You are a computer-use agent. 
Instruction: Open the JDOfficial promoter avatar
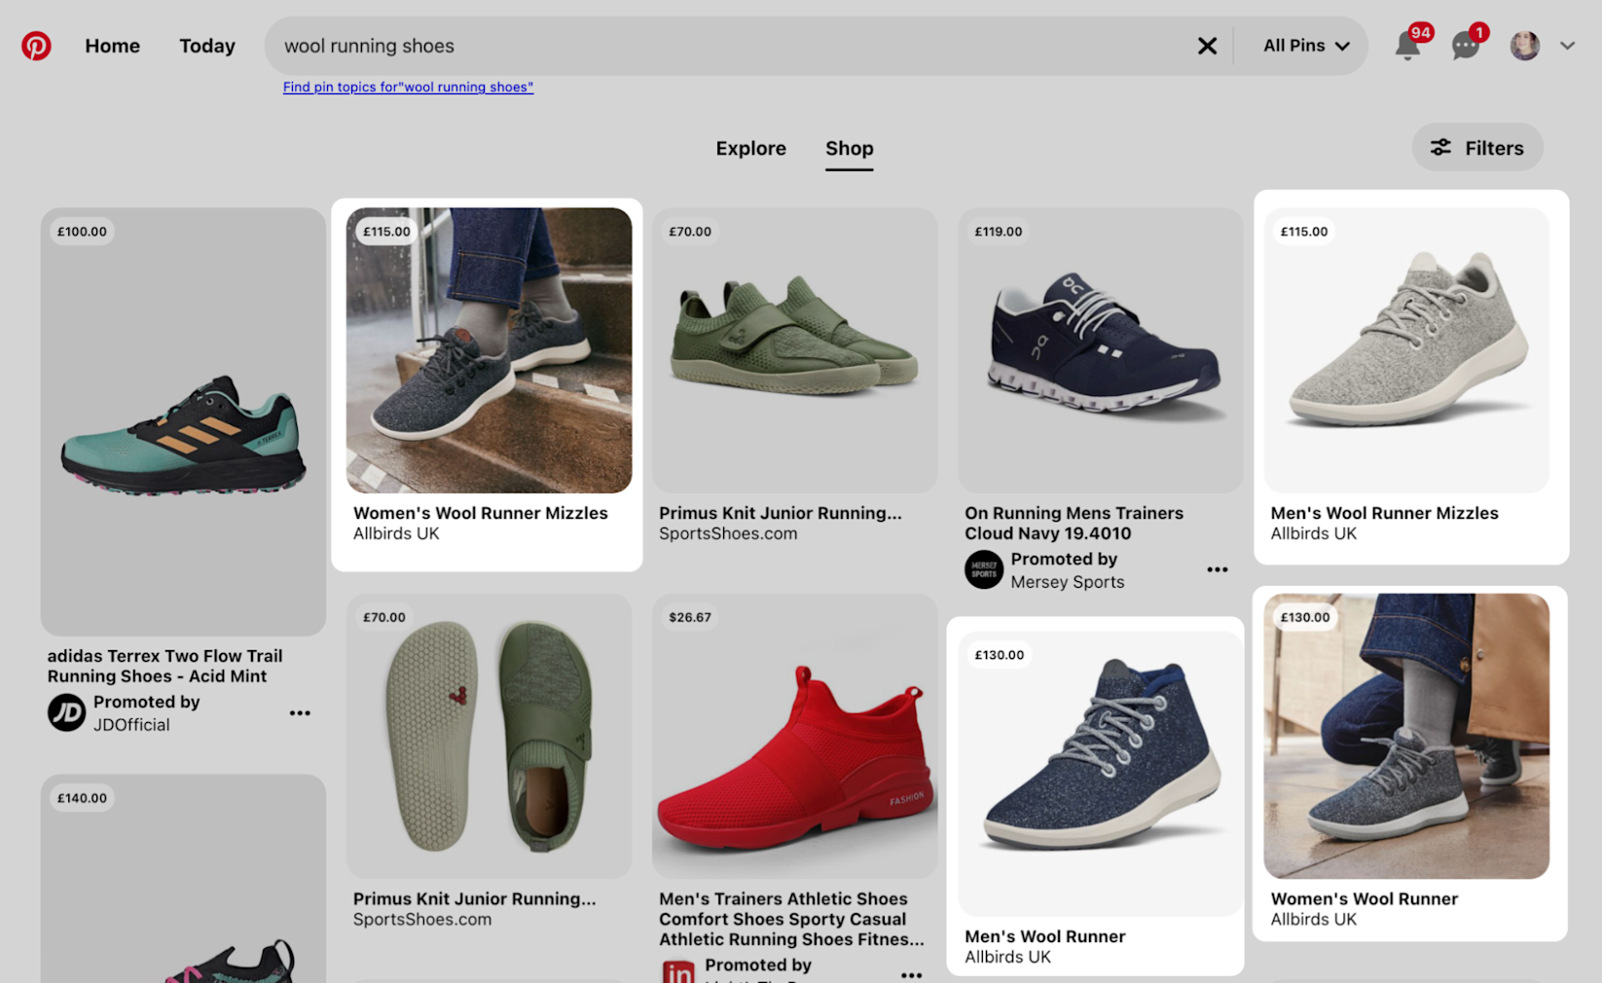(66, 713)
